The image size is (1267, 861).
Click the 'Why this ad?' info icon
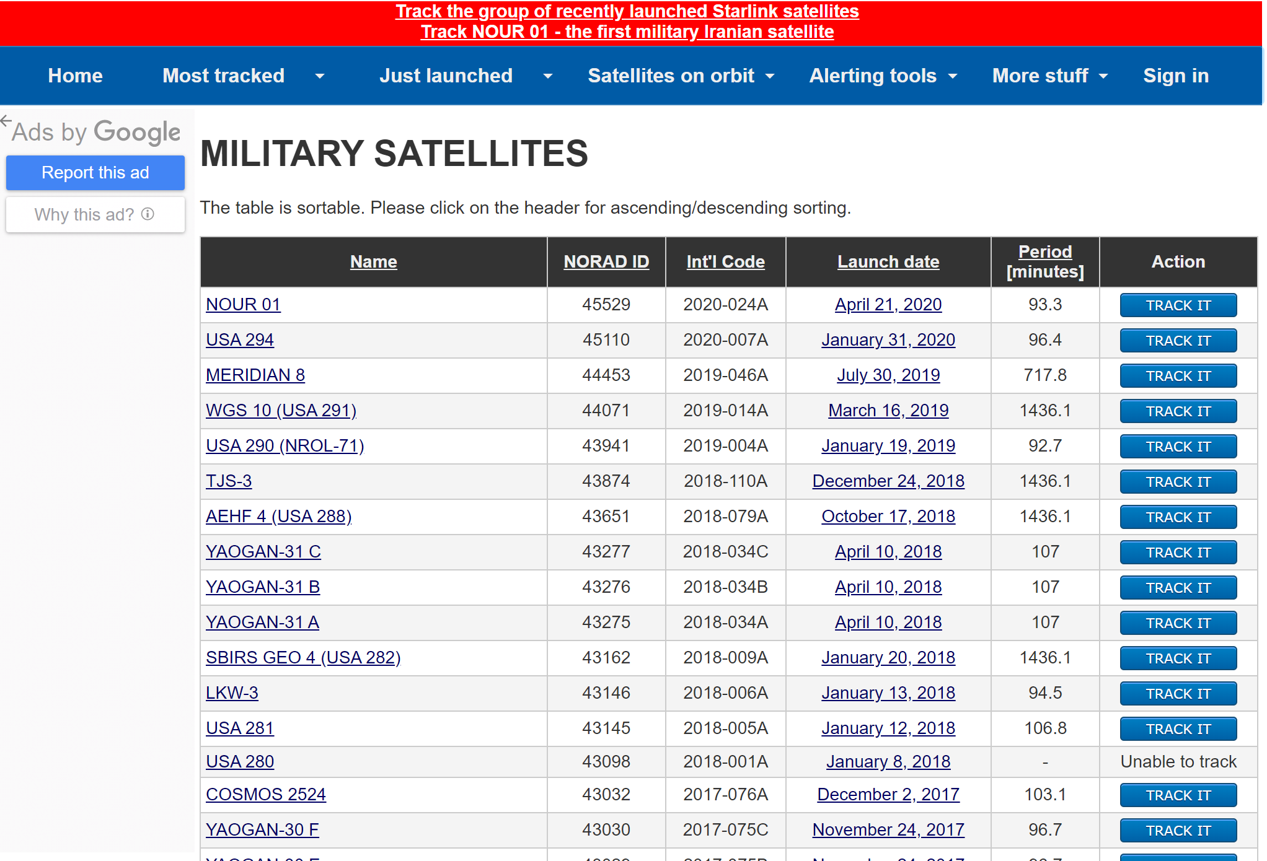148,214
